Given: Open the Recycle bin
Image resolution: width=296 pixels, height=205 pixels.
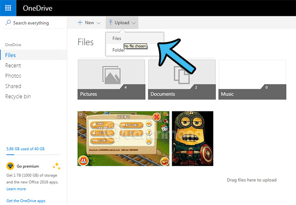Looking at the screenshot, I should point(18,96).
